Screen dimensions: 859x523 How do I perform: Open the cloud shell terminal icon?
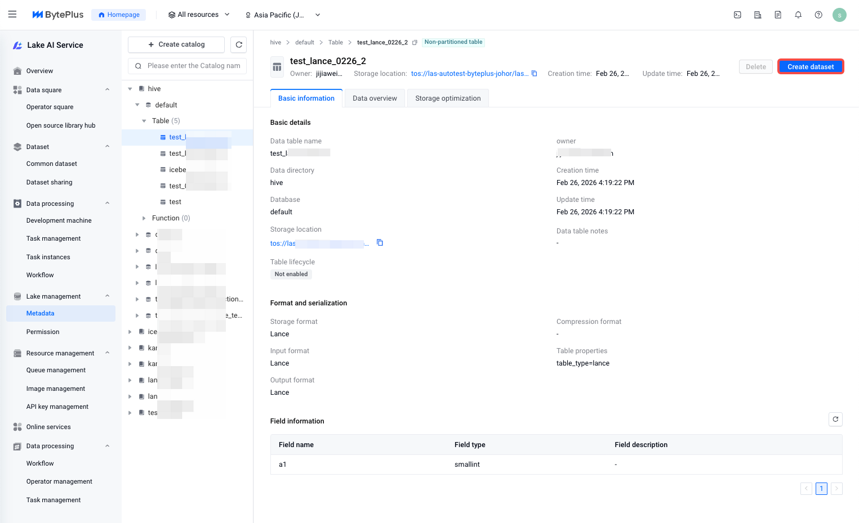pos(737,15)
